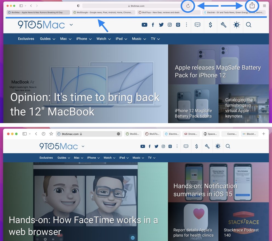Switch to the Drone tab in the lower window
This screenshot has width=272, height=241.
click(191, 134)
